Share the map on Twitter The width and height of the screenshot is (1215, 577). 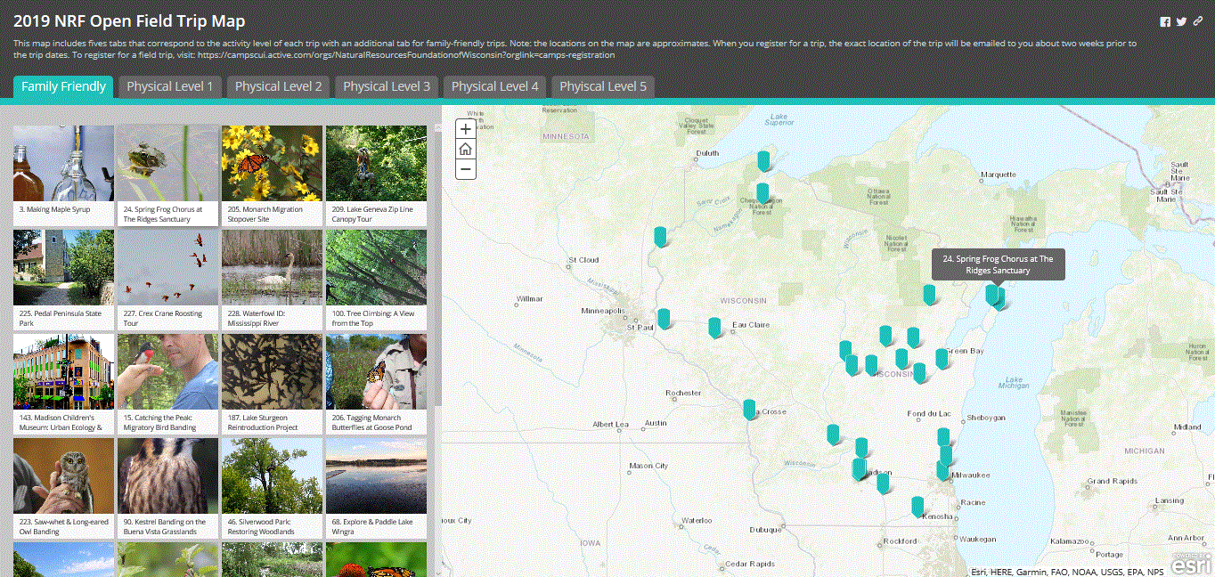coord(1181,20)
